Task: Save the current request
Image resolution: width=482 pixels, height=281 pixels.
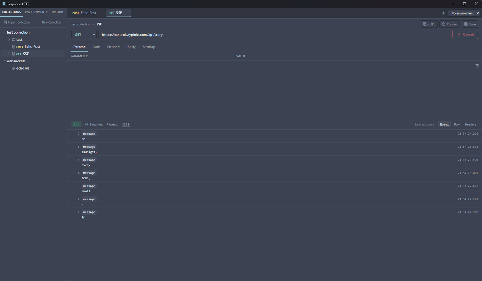Action: coord(470,24)
